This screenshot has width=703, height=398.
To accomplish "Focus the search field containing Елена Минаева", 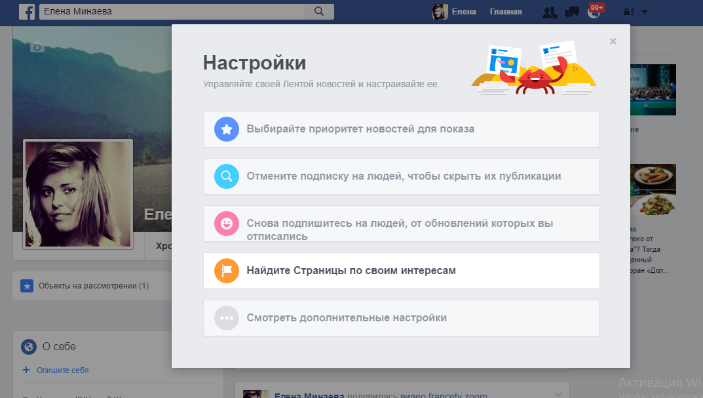I will (x=172, y=12).
